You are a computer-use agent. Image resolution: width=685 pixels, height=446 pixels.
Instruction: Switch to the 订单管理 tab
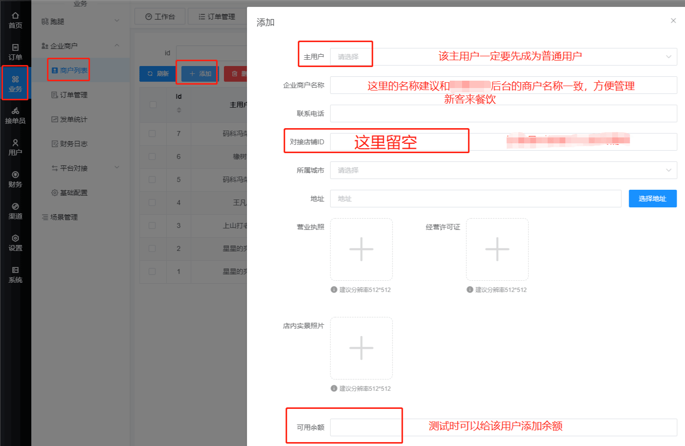217,17
